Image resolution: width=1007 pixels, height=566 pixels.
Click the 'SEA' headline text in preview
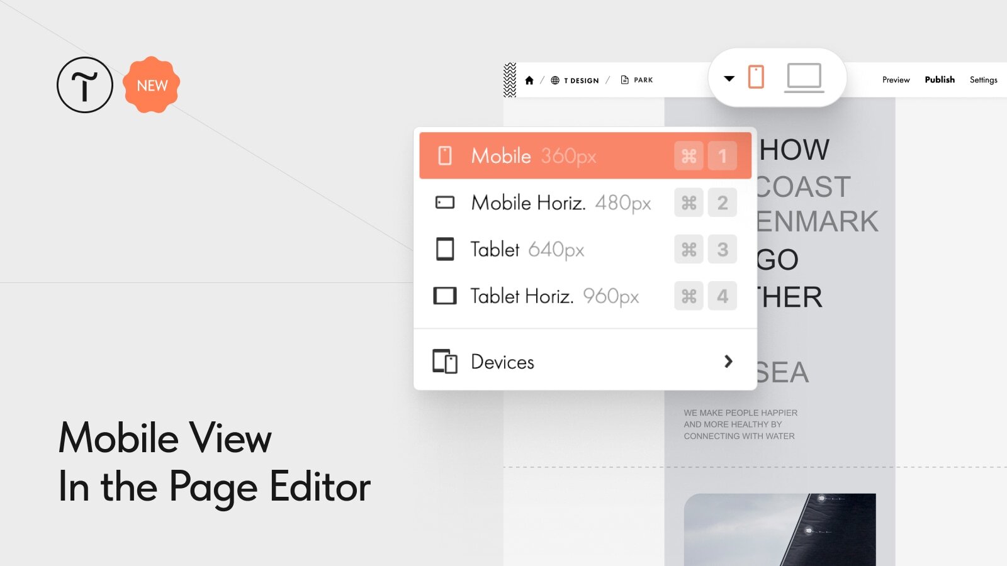(x=782, y=372)
